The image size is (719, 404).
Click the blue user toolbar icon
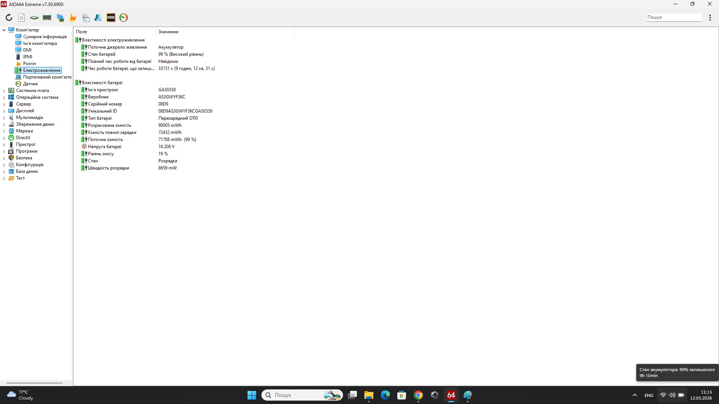pyautogui.click(x=98, y=18)
